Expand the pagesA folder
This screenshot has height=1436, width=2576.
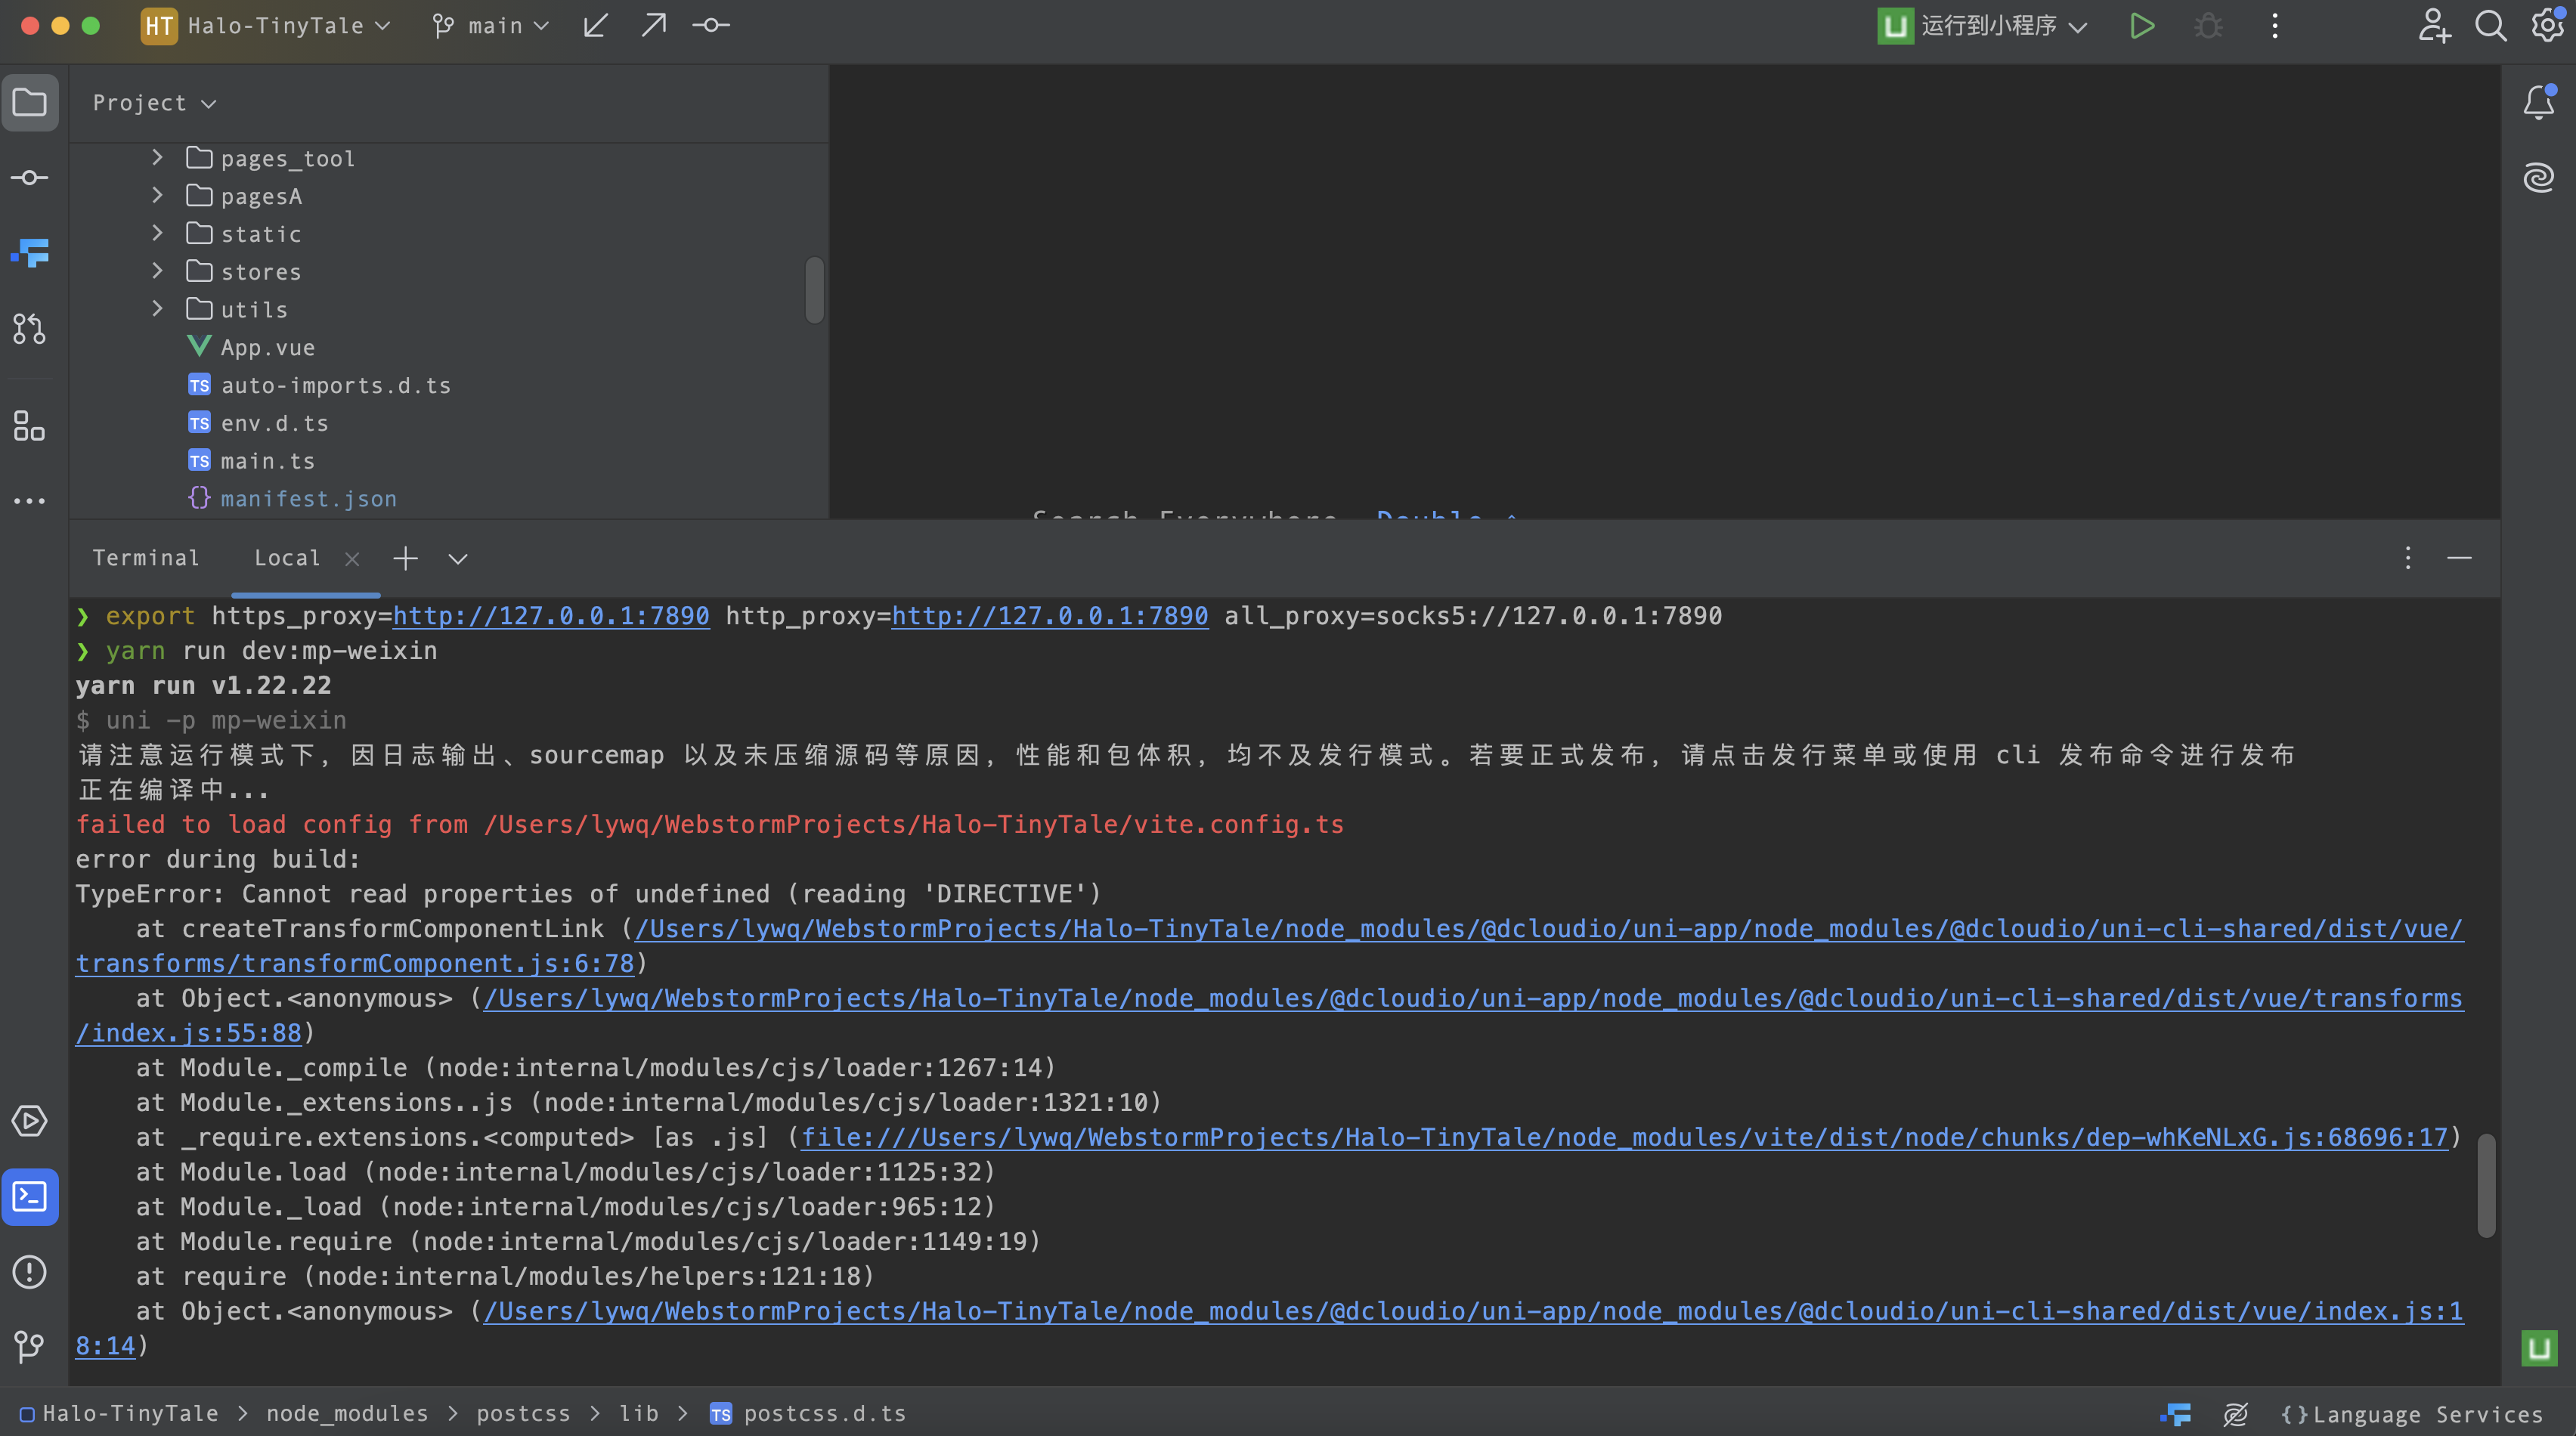pos(157,196)
